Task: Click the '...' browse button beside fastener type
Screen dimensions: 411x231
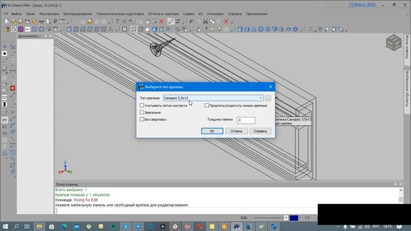Action: tap(268, 98)
